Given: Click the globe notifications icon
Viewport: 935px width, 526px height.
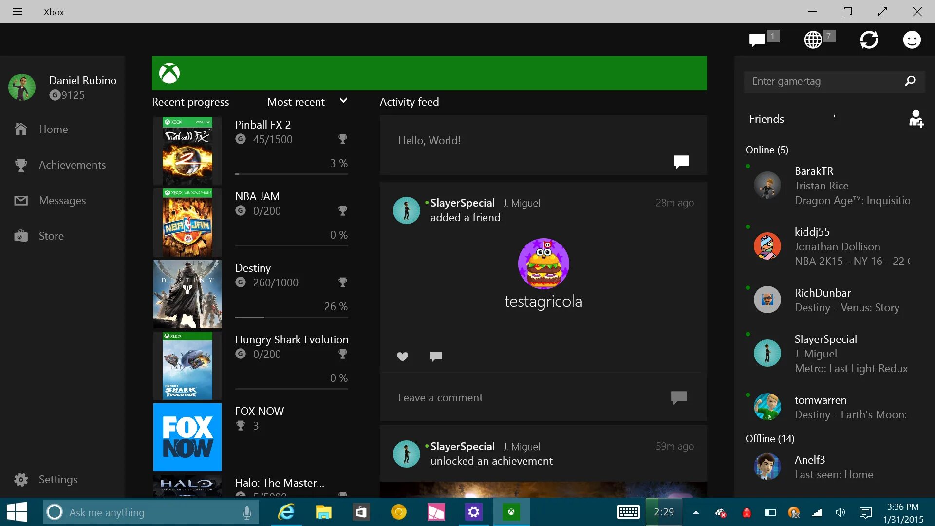Looking at the screenshot, I should click(813, 40).
